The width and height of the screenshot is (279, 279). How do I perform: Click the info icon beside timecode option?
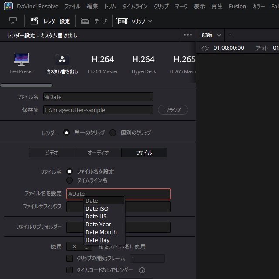click(142, 270)
